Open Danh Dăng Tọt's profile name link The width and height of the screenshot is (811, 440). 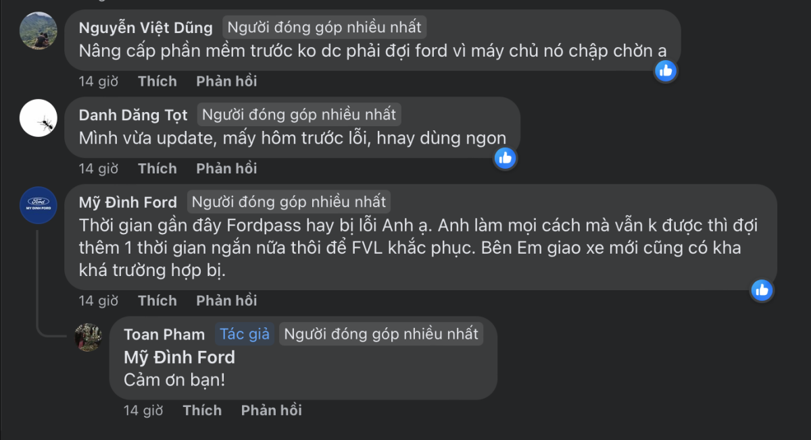pyautogui.click(x=133, y=115)
